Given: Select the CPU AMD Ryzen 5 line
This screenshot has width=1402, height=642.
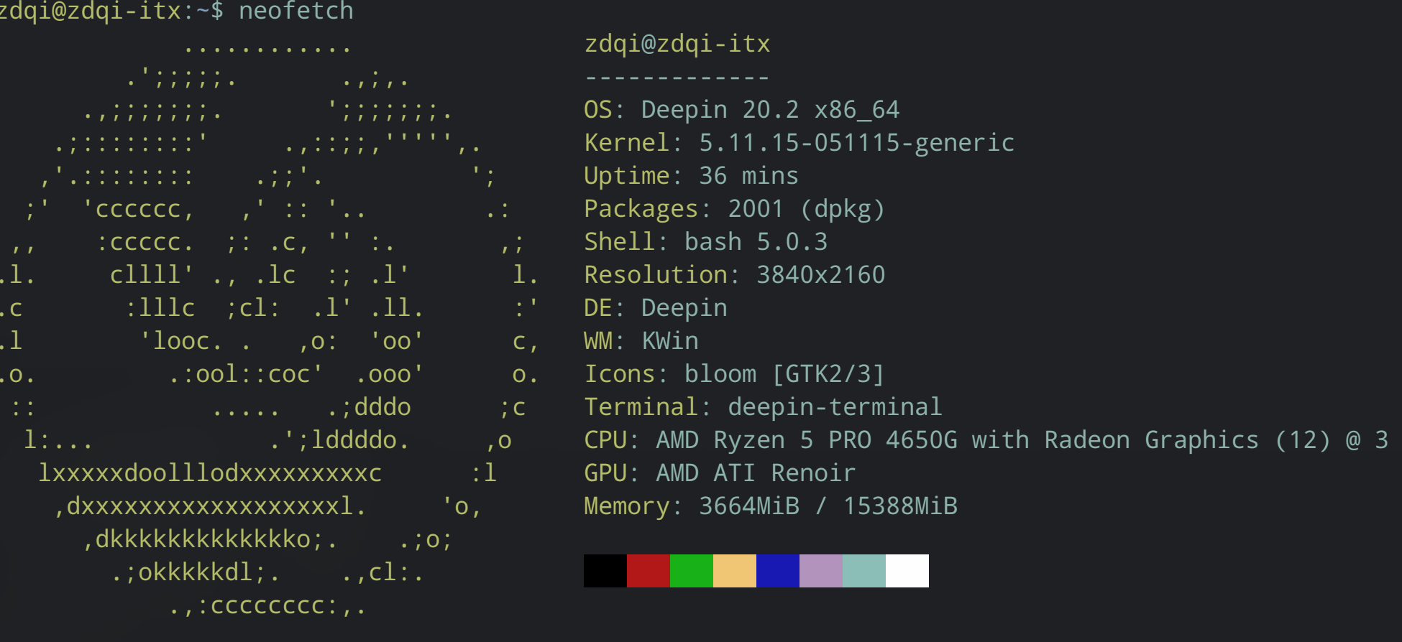Looking at the screenshot, I should tap(986, 440).
